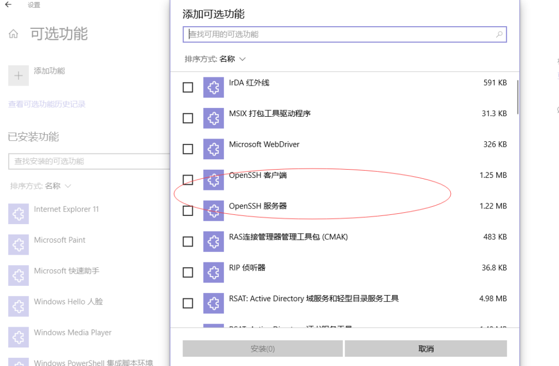
Task: Enable the RIP 侦听器 checkbox
Action: point(188,272)
